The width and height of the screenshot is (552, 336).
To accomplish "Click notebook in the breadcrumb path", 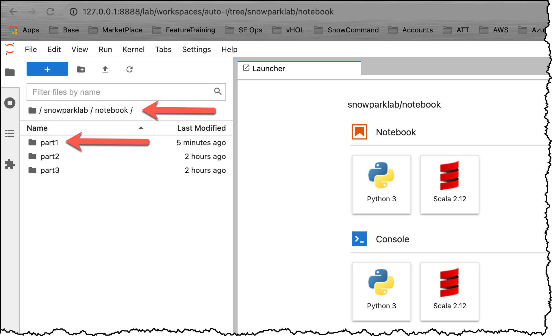I will tap(112, 110).
